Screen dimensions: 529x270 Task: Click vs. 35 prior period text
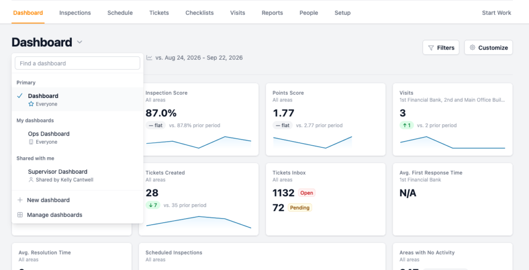[x=185, y=206]
